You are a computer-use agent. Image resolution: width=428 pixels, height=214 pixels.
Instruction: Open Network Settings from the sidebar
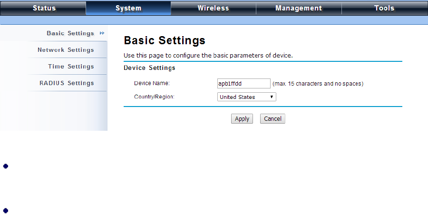click(x=66, y=50)
